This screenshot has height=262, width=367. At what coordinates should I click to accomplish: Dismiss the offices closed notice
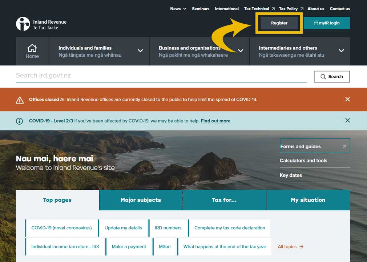tap(347, 99)
